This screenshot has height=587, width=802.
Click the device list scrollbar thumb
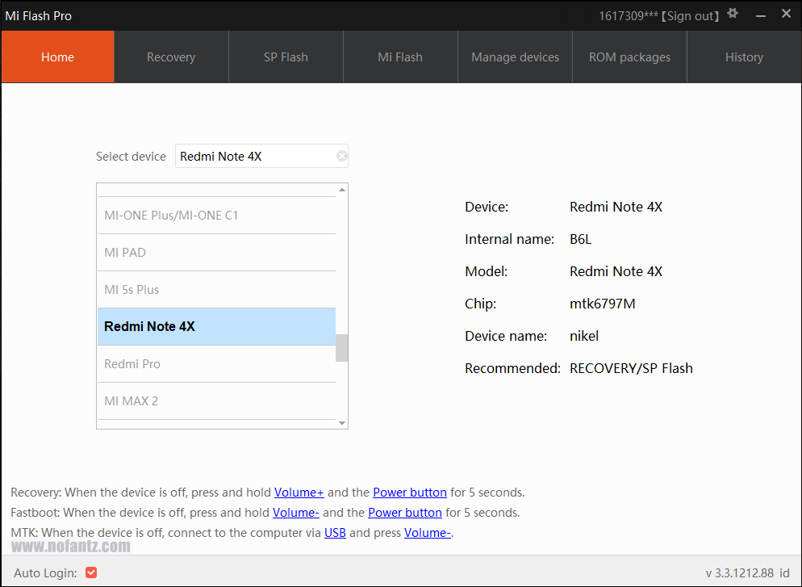click(341, 348)
